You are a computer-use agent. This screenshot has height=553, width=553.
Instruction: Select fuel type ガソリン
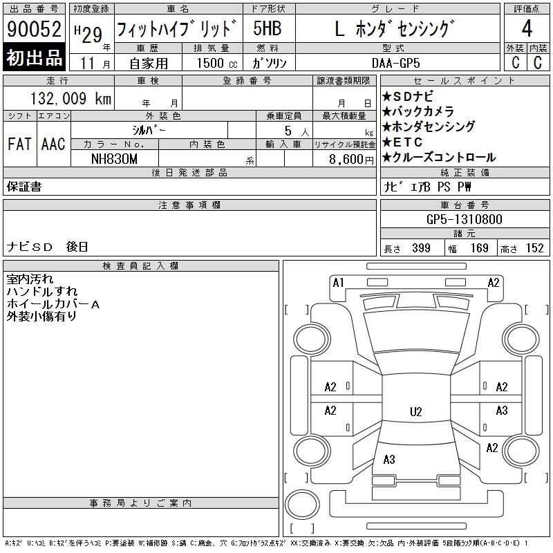pos(269,63)
